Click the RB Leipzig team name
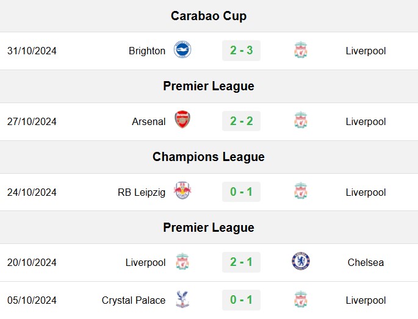Image resolution: width=418 pixels, height=319 pixels. point(142,192)
